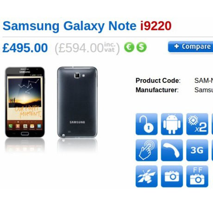Screen dimensions: 213x207
Task: Select the touchscreen hand feature icon
Action: coord(146,150)
